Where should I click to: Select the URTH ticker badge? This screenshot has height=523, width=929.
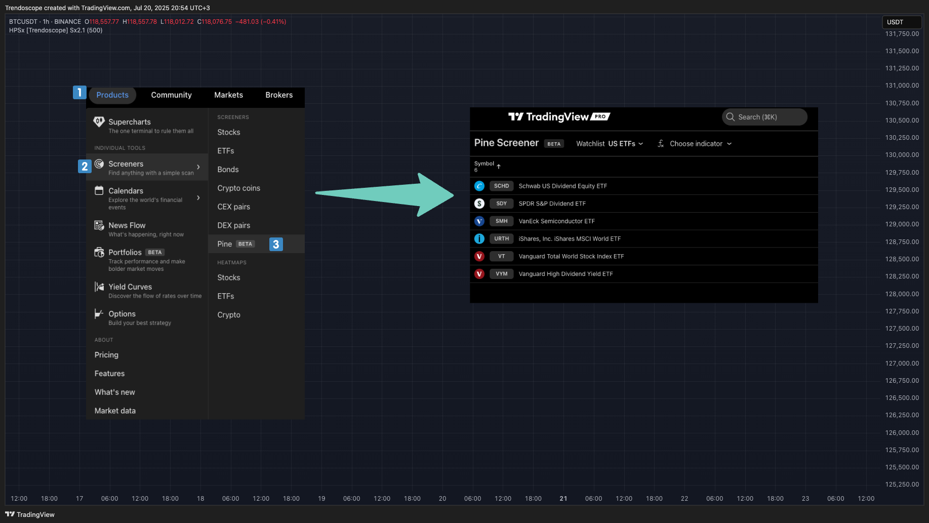(x=502, y=239)
